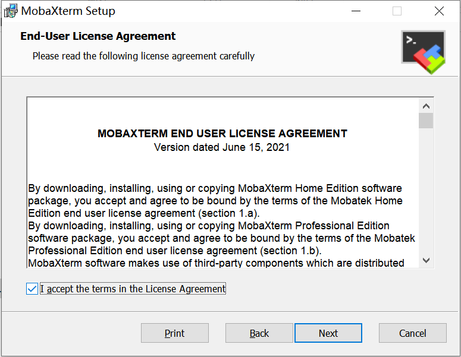Cancel the MobaXterm setup

[412, 333]
